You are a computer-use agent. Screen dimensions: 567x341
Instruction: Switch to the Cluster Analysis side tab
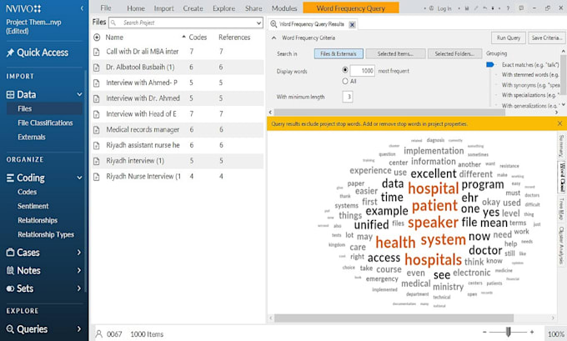point(561,245)
